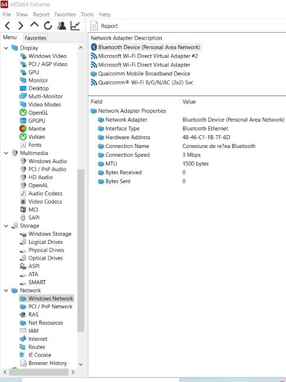Open the user manage icon in toolbar
Viewport: 286px width, 382px height.
61,26
